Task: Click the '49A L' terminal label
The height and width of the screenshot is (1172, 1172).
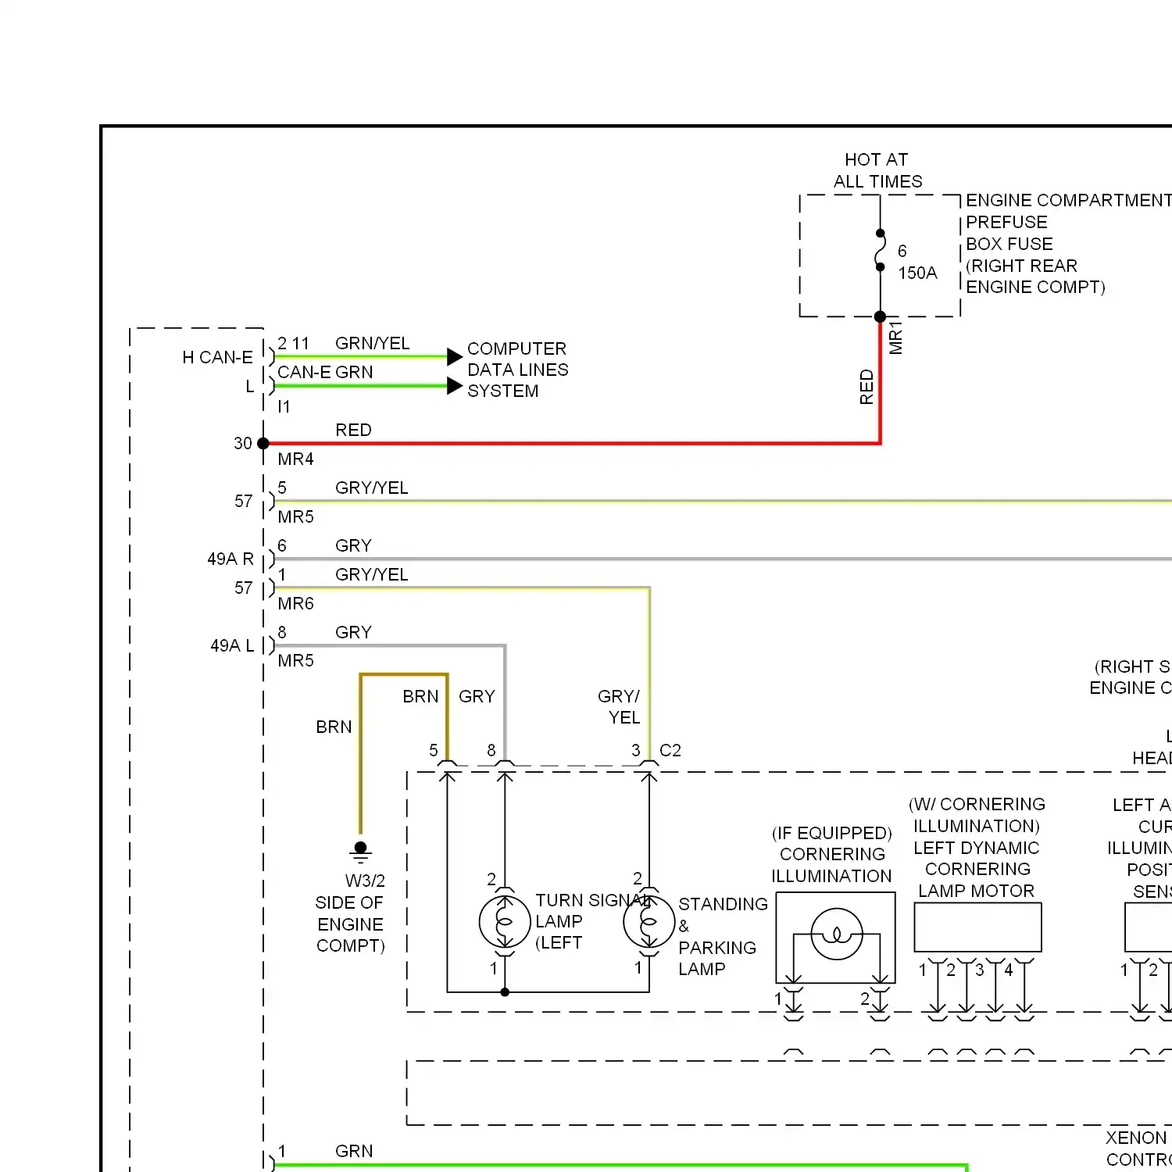Action: [232, 645]
